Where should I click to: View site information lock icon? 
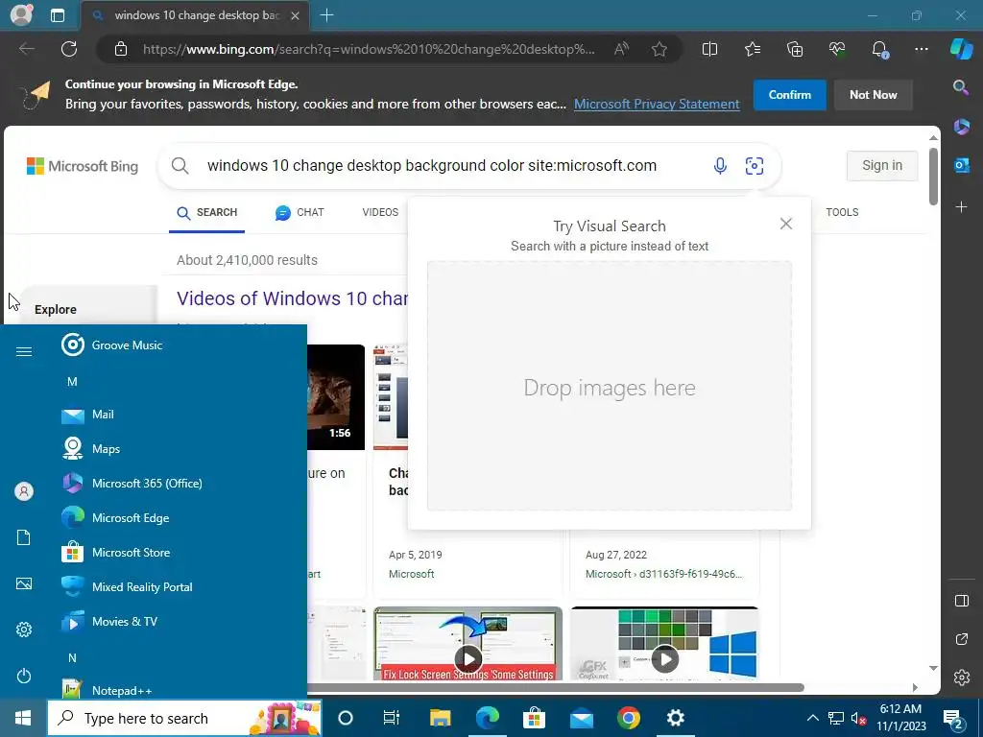(x=121, y=49)
